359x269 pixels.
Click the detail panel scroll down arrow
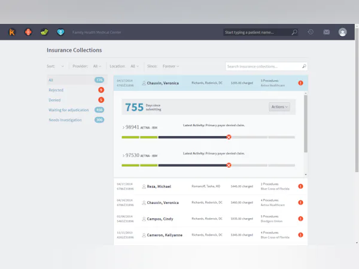[306, 175]
